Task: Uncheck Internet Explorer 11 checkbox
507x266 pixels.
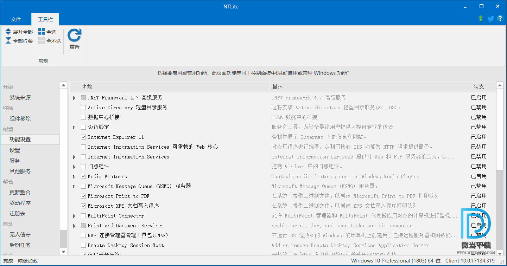Action: (x=83, y=137)
